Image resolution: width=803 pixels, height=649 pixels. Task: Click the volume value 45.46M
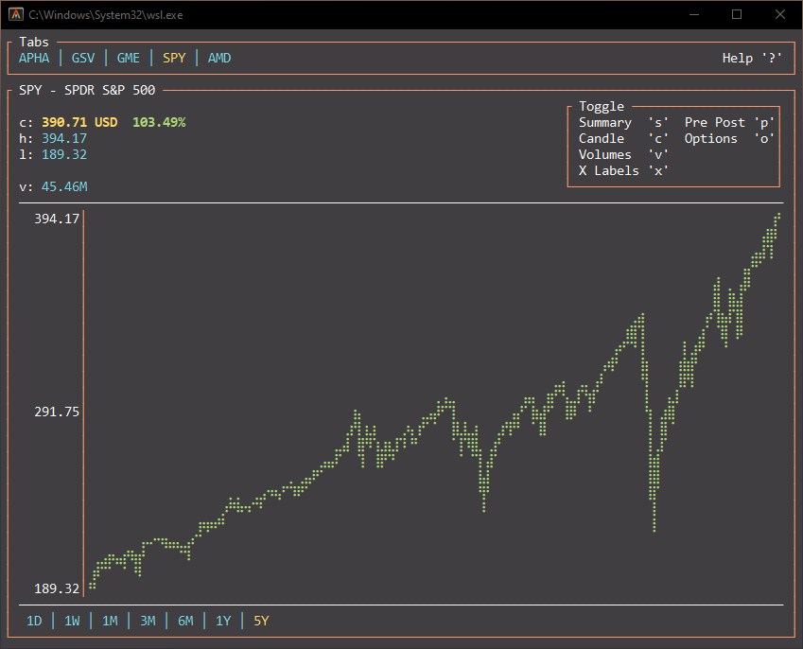click(x=64, y=186)
